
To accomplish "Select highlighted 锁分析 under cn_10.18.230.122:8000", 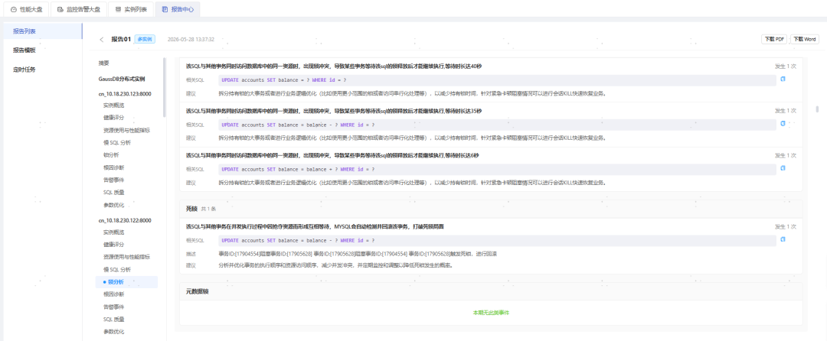I will pyautogui.click(x=126, y=282).
